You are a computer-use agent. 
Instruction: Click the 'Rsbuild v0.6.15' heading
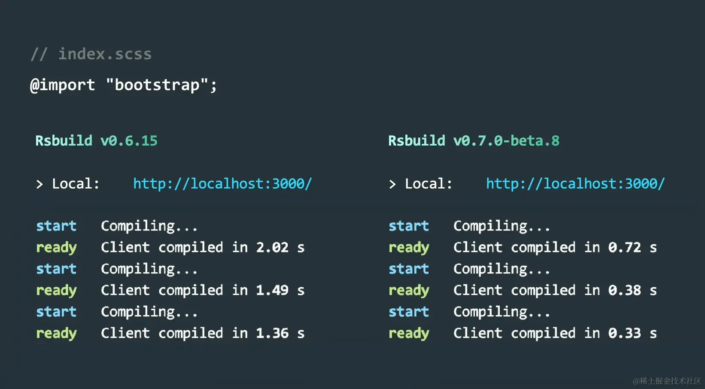(x=97, y=141)
